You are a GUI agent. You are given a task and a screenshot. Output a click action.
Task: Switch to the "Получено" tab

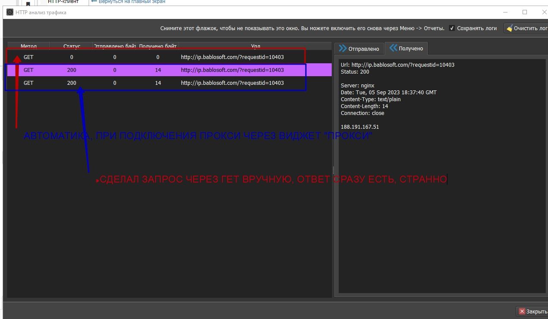pyautogui.click(x=406, y=49)
